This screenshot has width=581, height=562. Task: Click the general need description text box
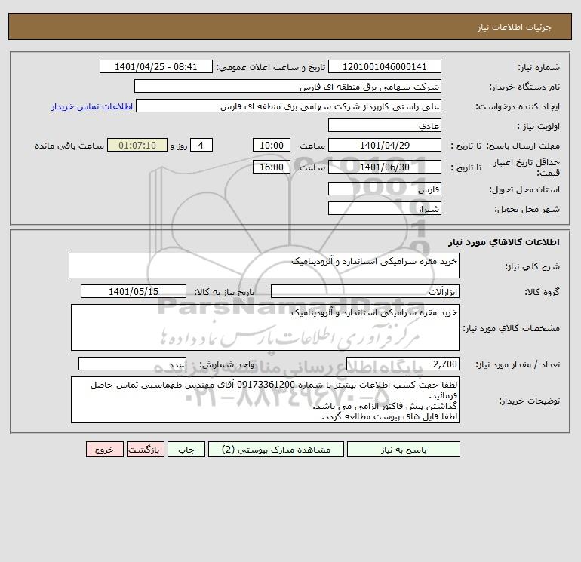(264, 266)
